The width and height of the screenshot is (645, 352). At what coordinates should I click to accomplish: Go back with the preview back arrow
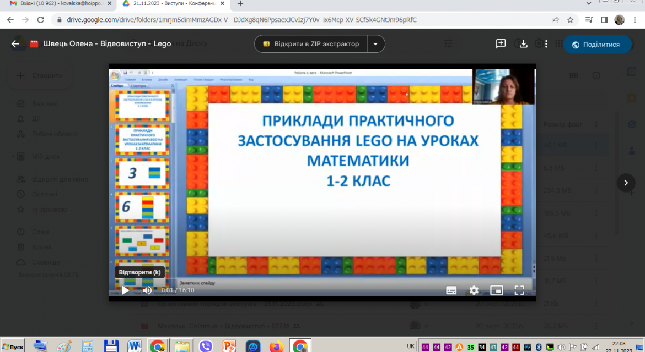click(15, 44)
